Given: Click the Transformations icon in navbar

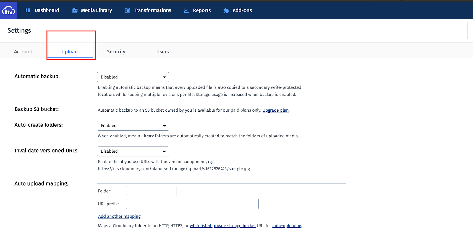Looking at the screenshot, I should click(127, 10).
